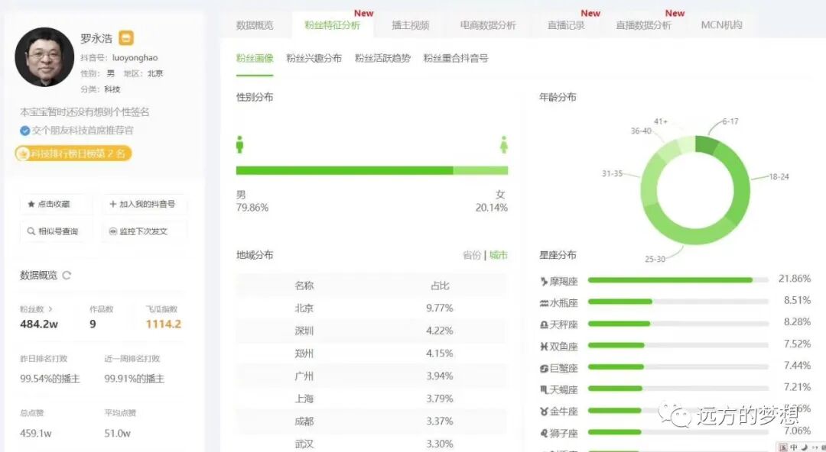
Task: Click the 3.37% value for 成都
Action: pyautogui.click(x=439, y=421)
